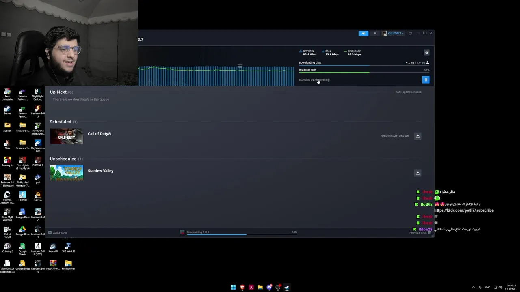The height and width of the screenshot is (292, 520).
Task: Open Friends & Chat in Steam
Action: coord(420,233)
